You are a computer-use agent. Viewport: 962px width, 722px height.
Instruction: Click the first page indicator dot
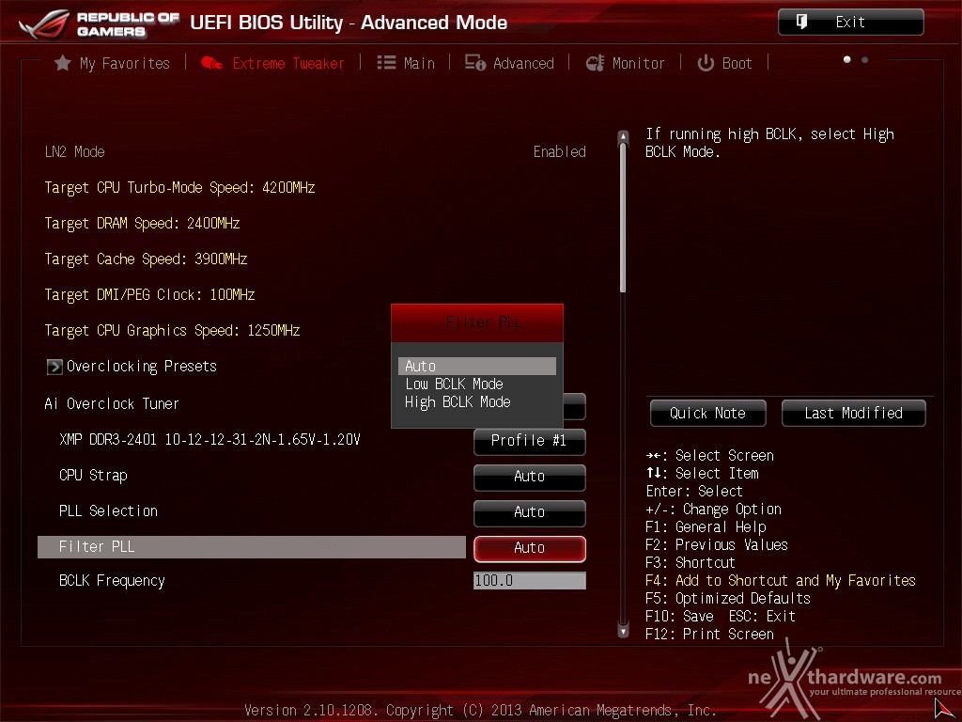pyautogui.click(x=847, y=59)
